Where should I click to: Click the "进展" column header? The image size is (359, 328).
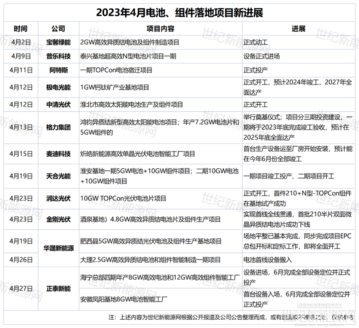tap(299, 29)
